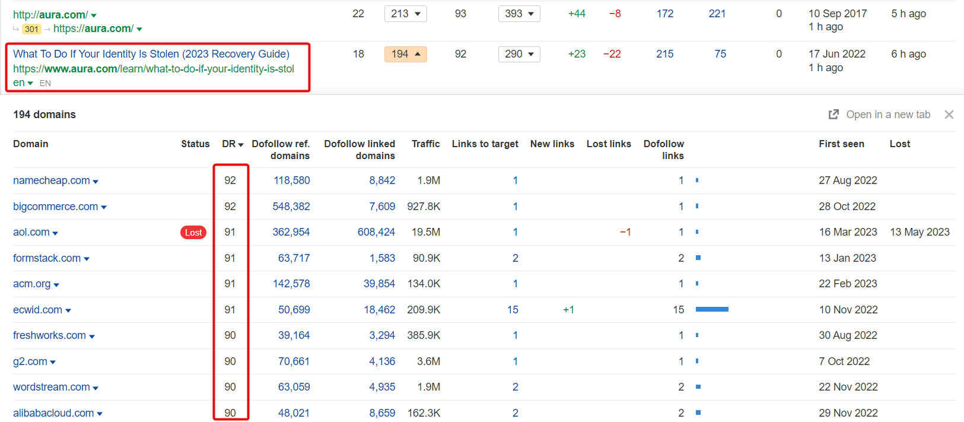This screenshot has height=422, width=964.
Task: Open ecwid.com's 15 links to target
Action: click(513, 310)
